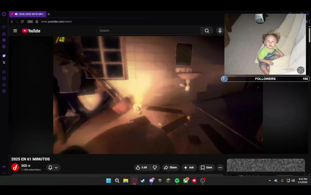Click the scrollbar down arrow
This screenshot has height=195, width=311.
pos(309,174)
